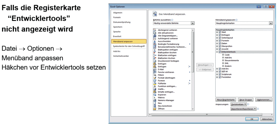Select the Fenster einfrieren icon
278x125 pixels.
(154, 72)
